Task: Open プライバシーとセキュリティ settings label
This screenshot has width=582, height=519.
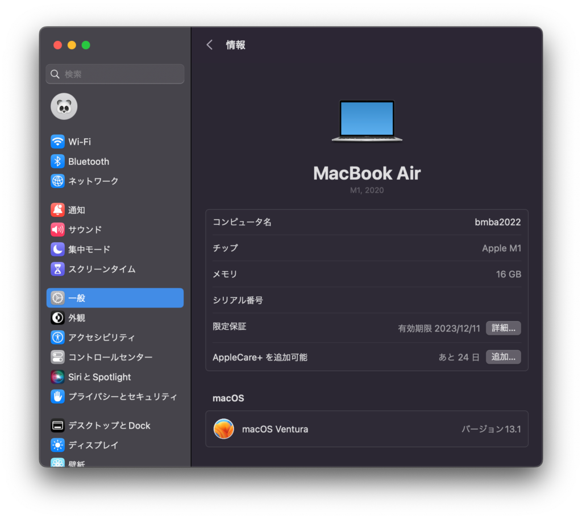Action: (x=123, y=397)
